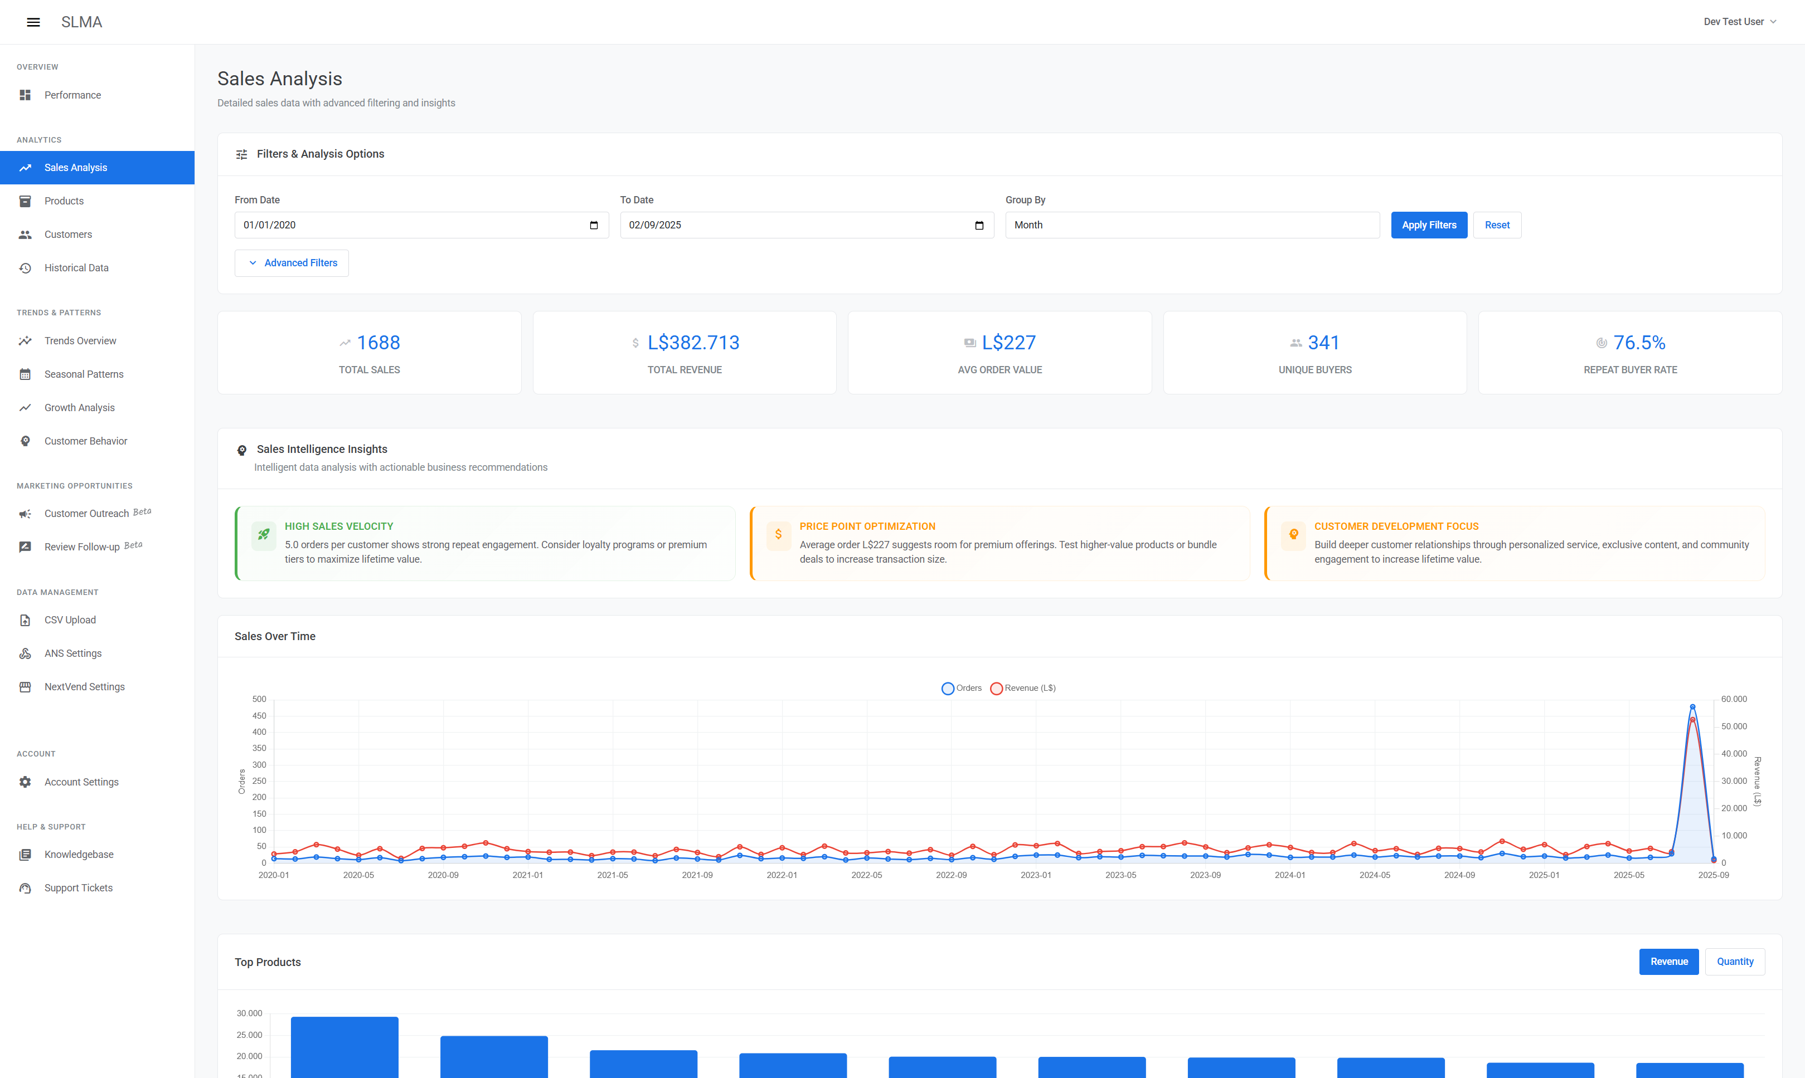Open Customer Outreach Beta page

[x=98, y=514]
